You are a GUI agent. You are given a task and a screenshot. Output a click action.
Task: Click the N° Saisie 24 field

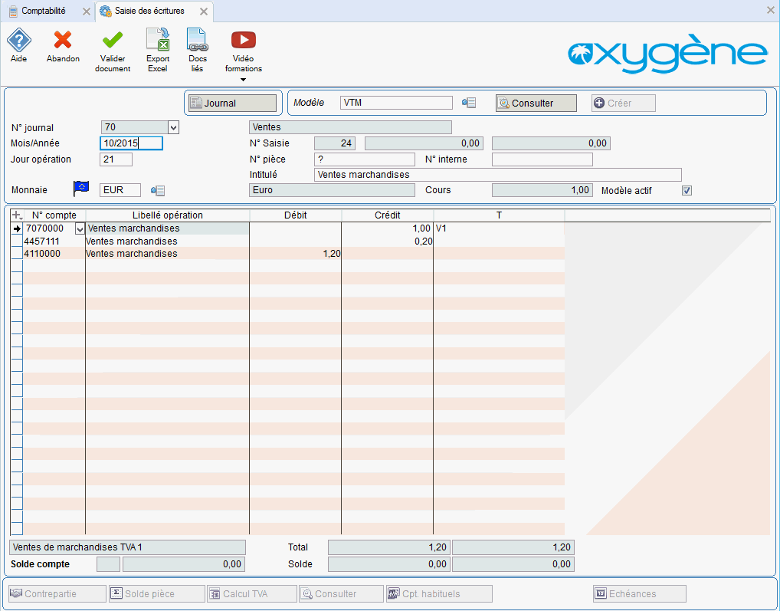[x=334, y=143]
